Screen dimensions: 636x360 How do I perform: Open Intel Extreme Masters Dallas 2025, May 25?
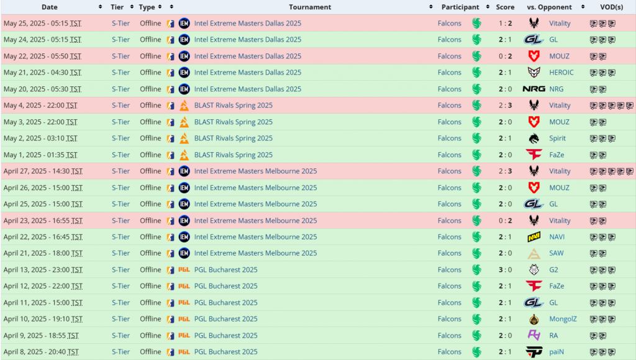coord(248,23)
